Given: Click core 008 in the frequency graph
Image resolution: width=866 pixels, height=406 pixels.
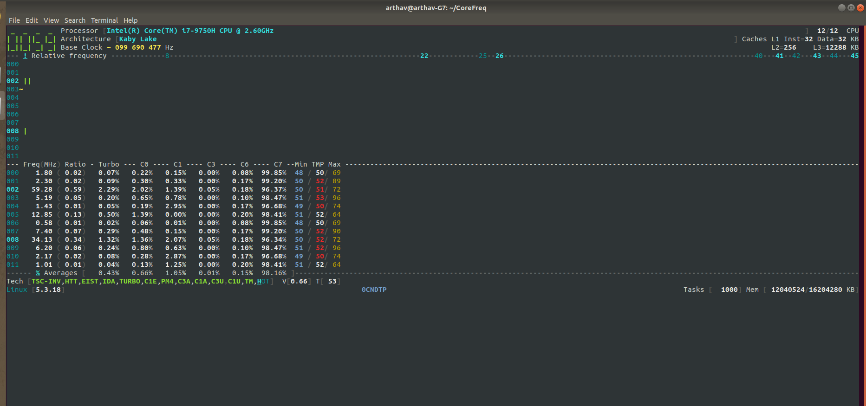Looking at the screenshot, I should (13, 131).
